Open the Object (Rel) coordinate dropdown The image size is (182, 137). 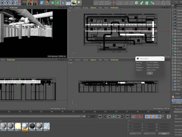(x=135, y=134)
